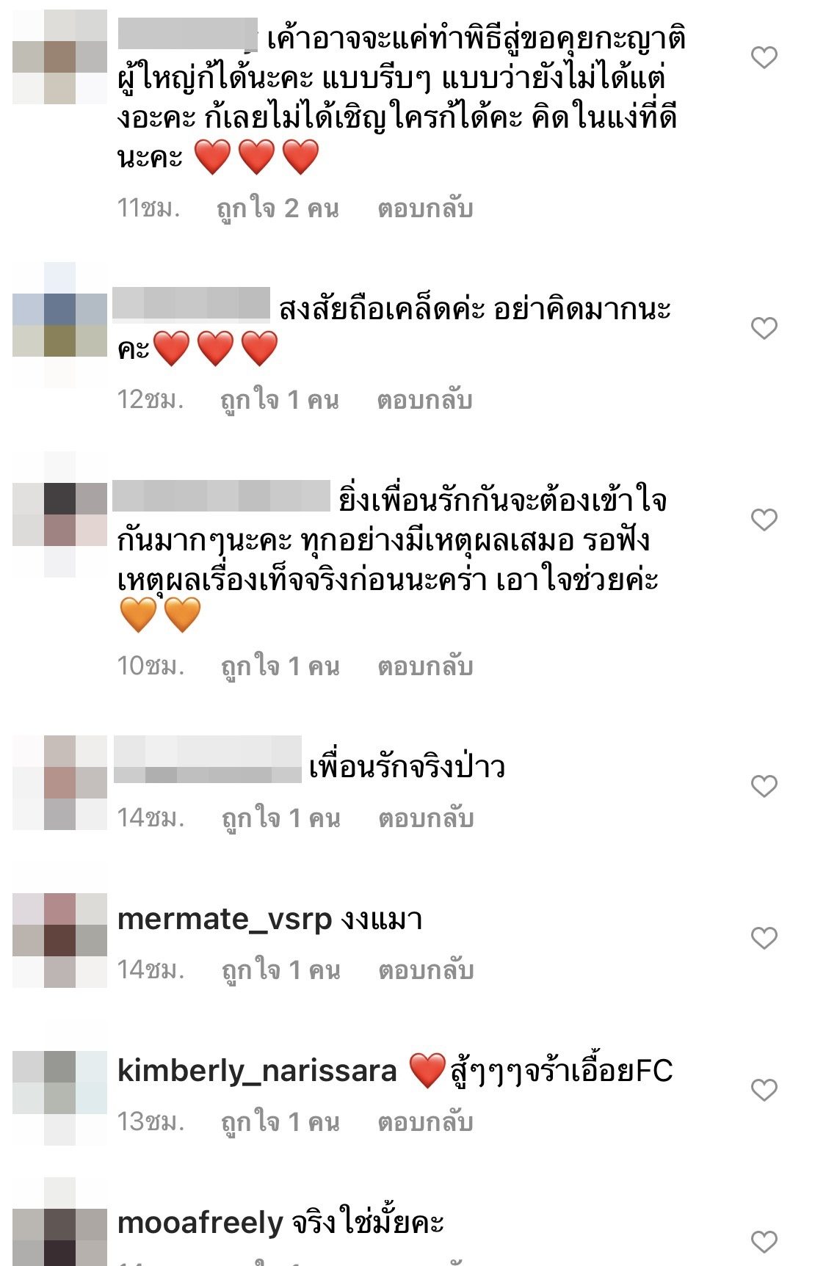Reply to mermate_vsrp's comment
The image size is (826, 1266).
(x=426, y=970)
